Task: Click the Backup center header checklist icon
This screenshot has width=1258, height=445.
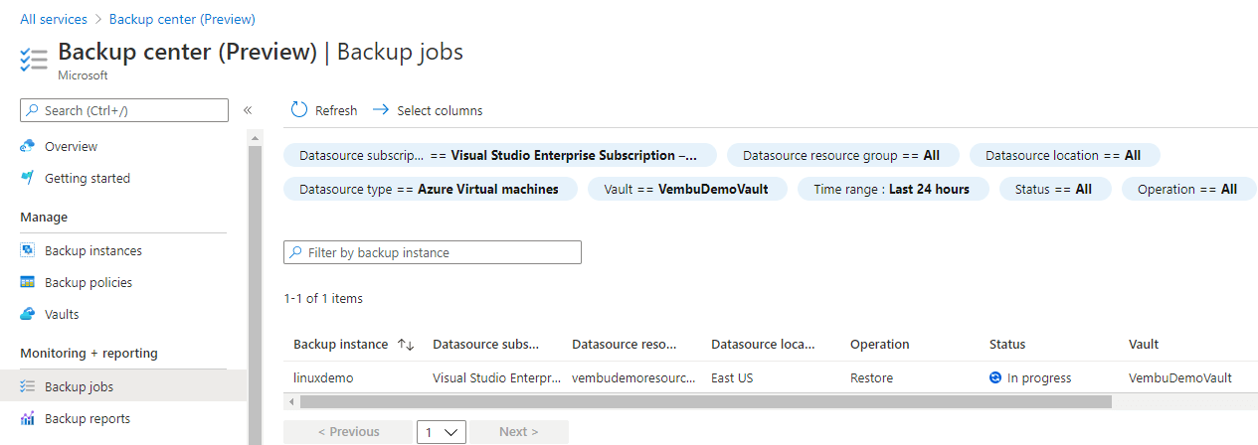Action: point(34,60)
